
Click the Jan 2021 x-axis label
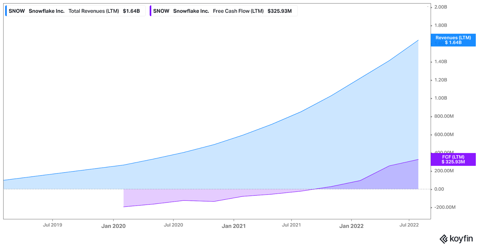234,226
